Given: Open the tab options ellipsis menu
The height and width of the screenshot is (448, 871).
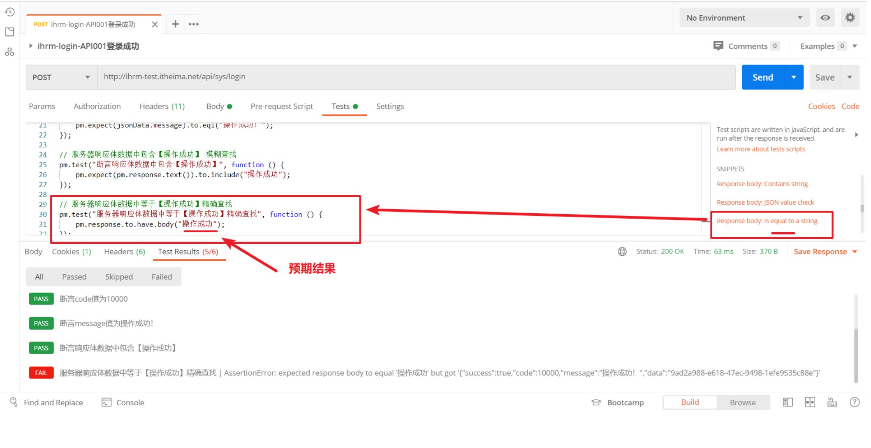Looking at the screenshot, I should point(194,24).
